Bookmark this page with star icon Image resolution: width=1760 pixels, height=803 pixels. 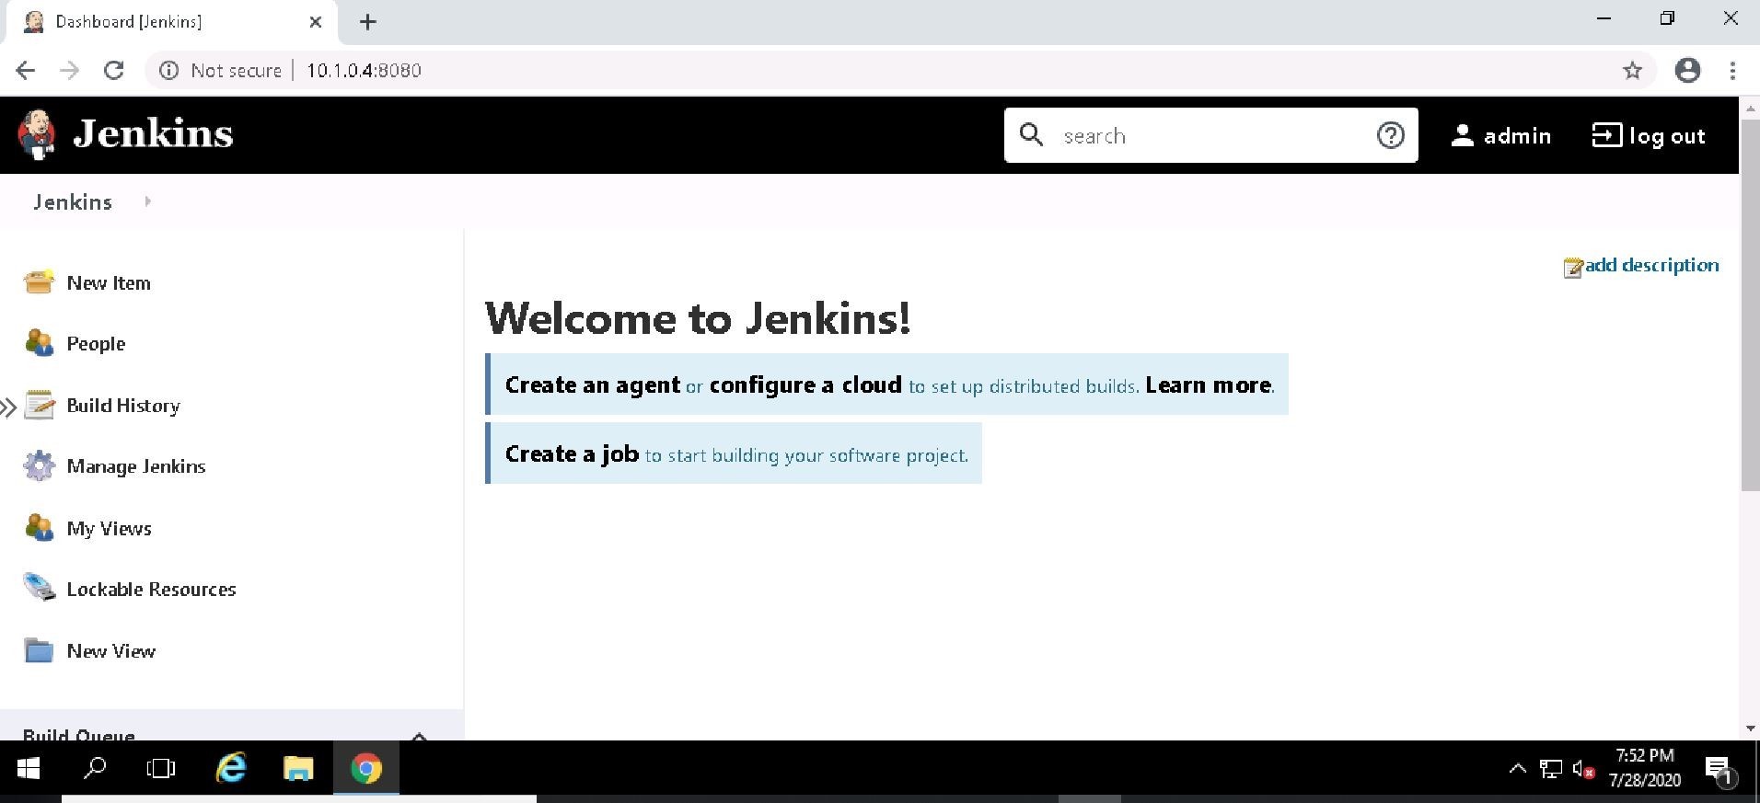1632,71
